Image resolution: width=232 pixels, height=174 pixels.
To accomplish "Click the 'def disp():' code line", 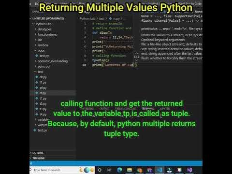I will click(102, 32).
